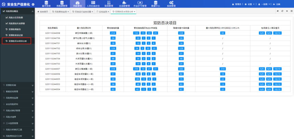Open the 现场管理 module icon
294x139 pixels.
click(109, 3)
